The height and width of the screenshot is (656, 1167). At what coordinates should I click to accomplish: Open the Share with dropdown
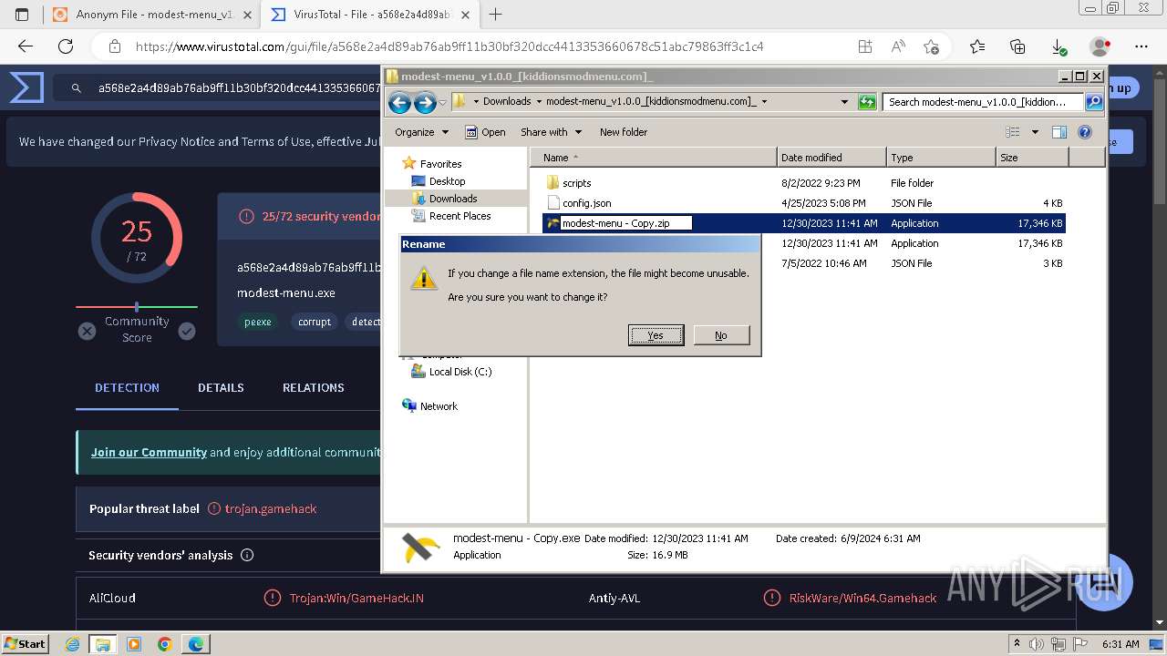pos(551,132)
